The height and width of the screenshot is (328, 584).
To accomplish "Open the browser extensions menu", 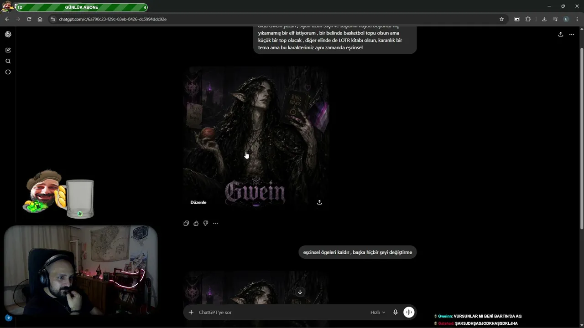I will click(528, 19).
